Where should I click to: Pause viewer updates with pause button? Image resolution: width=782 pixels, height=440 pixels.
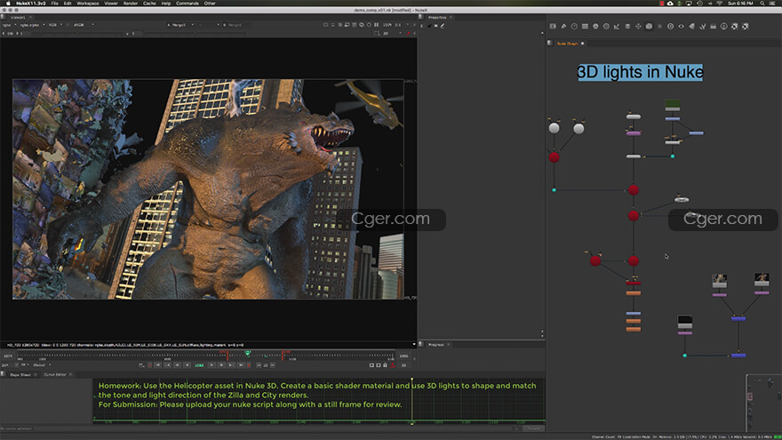(376, 25)
